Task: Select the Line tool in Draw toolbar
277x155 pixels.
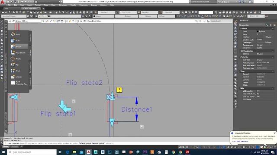Action: coord(2,22)
